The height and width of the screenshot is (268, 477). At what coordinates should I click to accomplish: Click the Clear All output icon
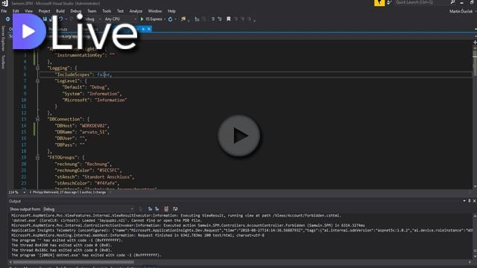[166, 208]
